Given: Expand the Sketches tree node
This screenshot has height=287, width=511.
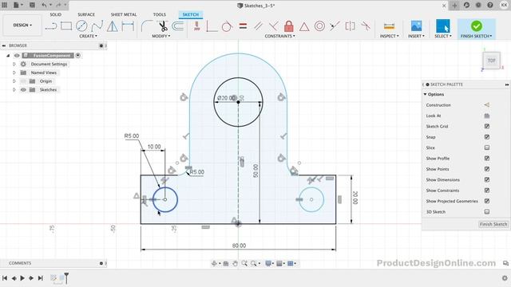Looking at the screenshot, I should click(x=14, y=90).
